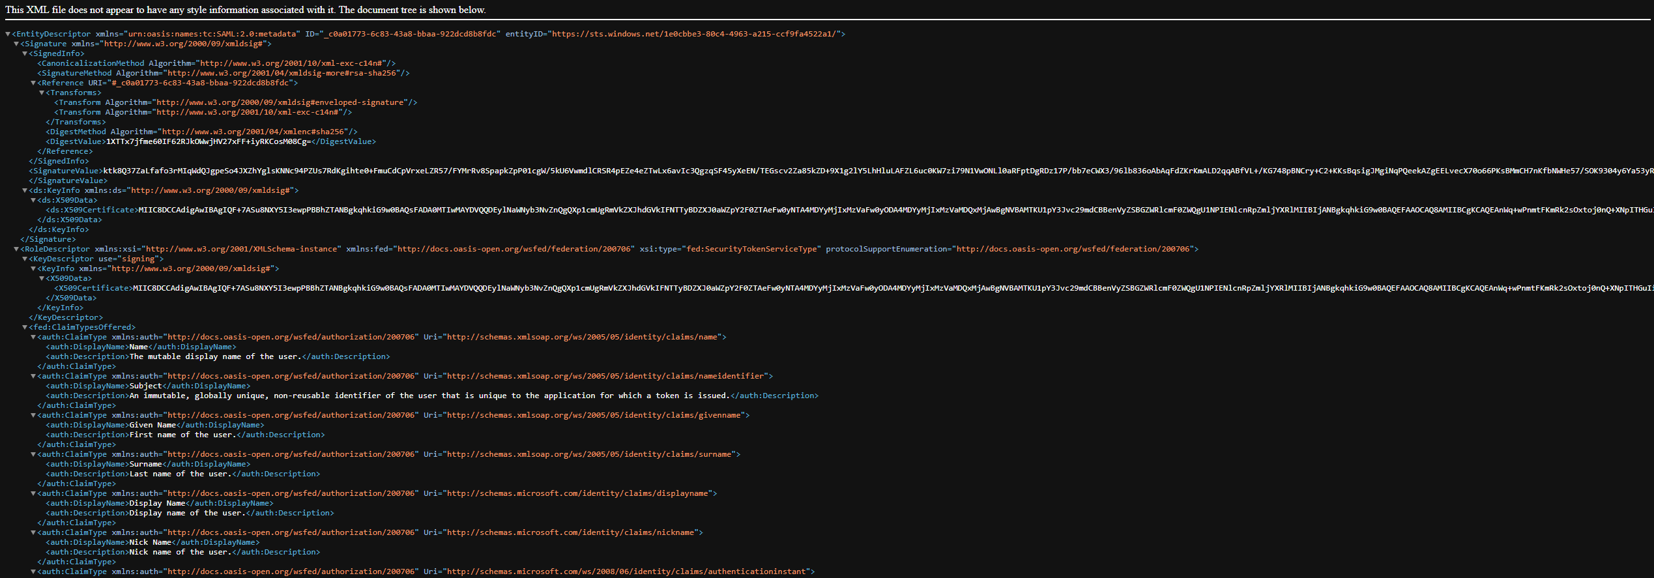Screen dimensions: 1654x578
Task: Click the DigestValue 1XTTx7jfme60 text
Action: (x=209, y=141)
